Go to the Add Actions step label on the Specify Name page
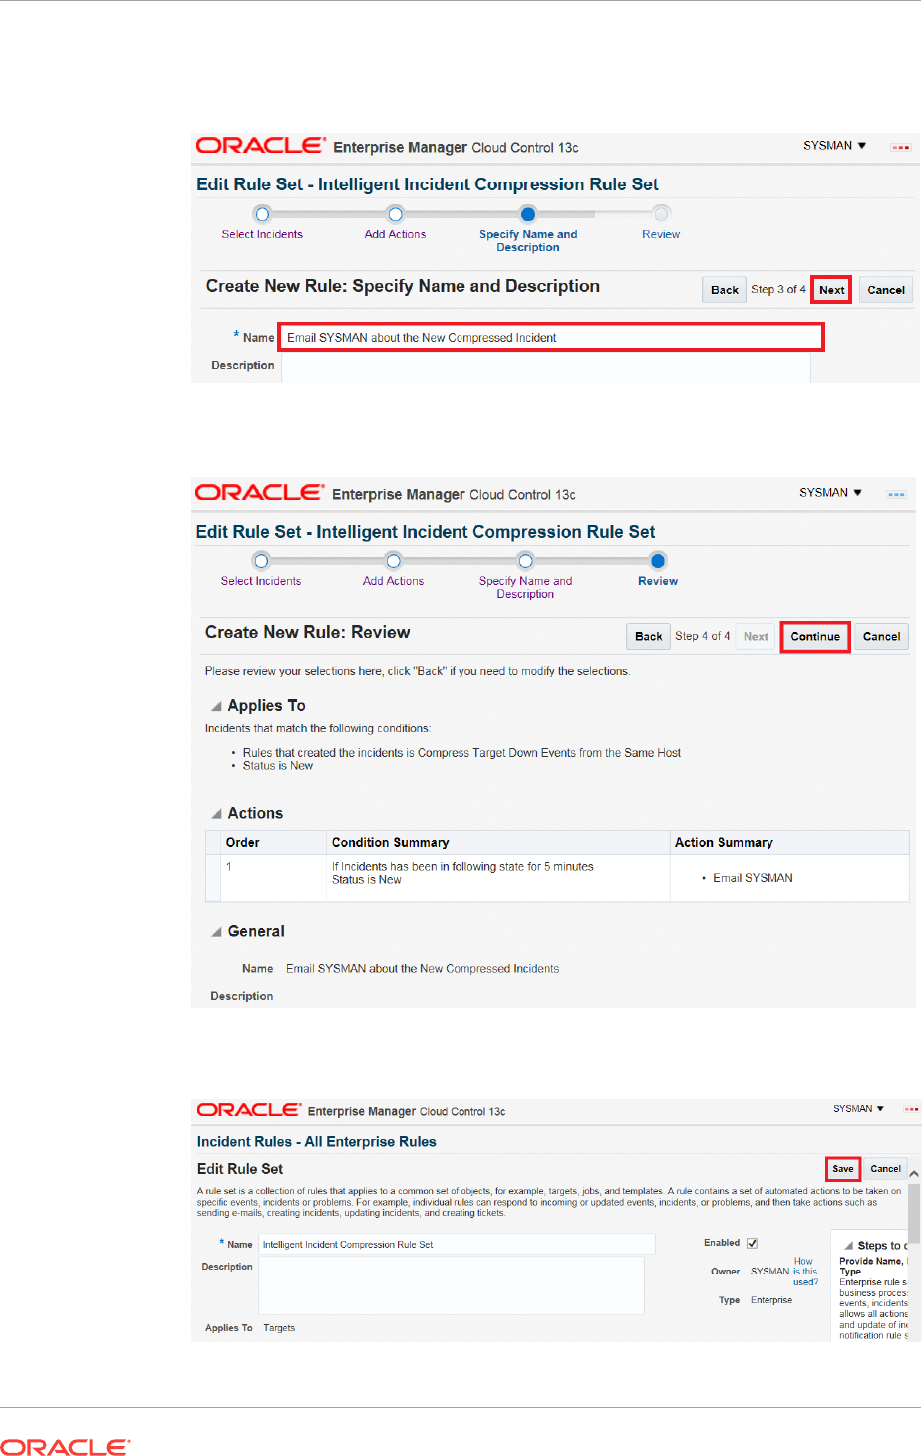Viewport: 922px width, 1456px height. [395, 234]
